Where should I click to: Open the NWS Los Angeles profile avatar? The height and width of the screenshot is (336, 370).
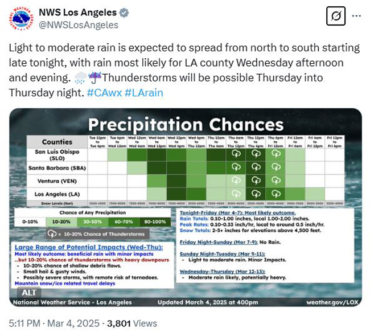pos(21,18)
